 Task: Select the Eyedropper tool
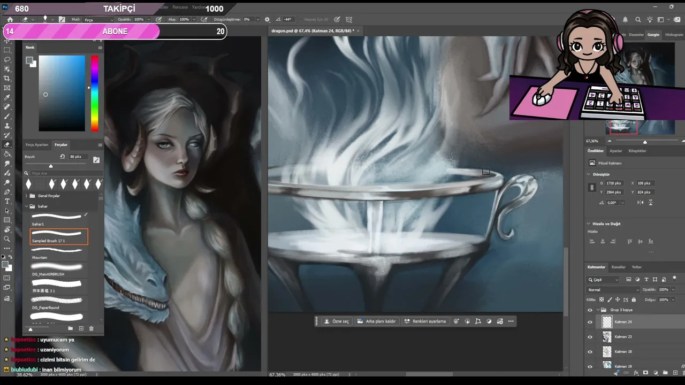click(x=7, y=97)
